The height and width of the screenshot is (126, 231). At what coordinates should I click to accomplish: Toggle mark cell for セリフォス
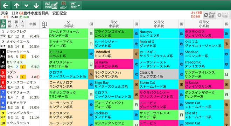(x=44, y=64)
